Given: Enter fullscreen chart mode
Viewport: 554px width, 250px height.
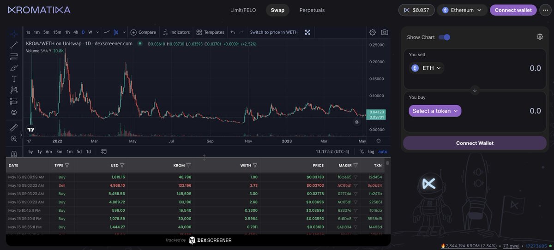Looking at the screenshot, I should 307,32.
